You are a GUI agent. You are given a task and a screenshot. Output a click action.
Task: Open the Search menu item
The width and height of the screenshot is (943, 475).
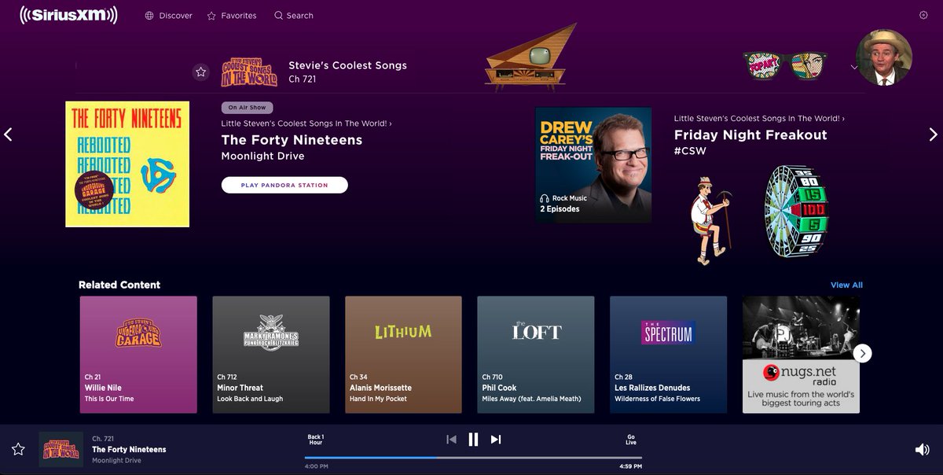pos(293,16)
